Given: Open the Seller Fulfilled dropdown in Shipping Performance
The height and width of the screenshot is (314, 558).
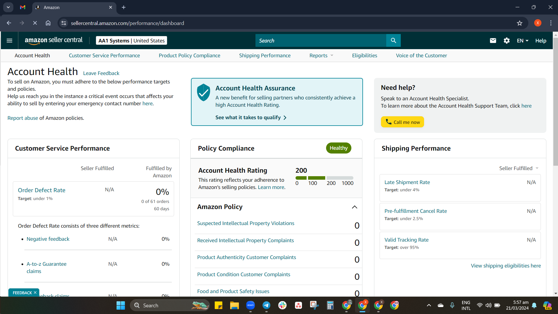Looking at the screenshot, I should (519, 168).
